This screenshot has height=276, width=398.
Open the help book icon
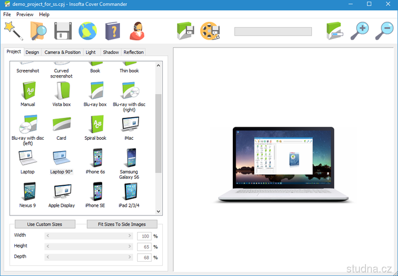(112, 31)
